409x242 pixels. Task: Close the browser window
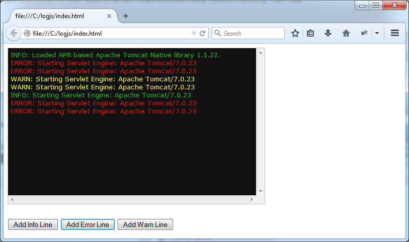point(394,5)
